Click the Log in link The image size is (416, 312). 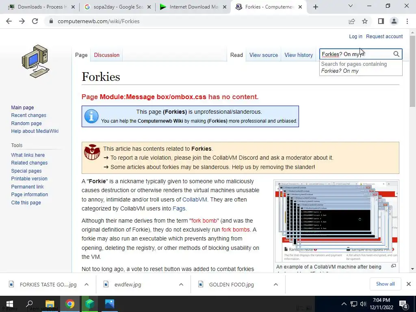coord(355,36)
